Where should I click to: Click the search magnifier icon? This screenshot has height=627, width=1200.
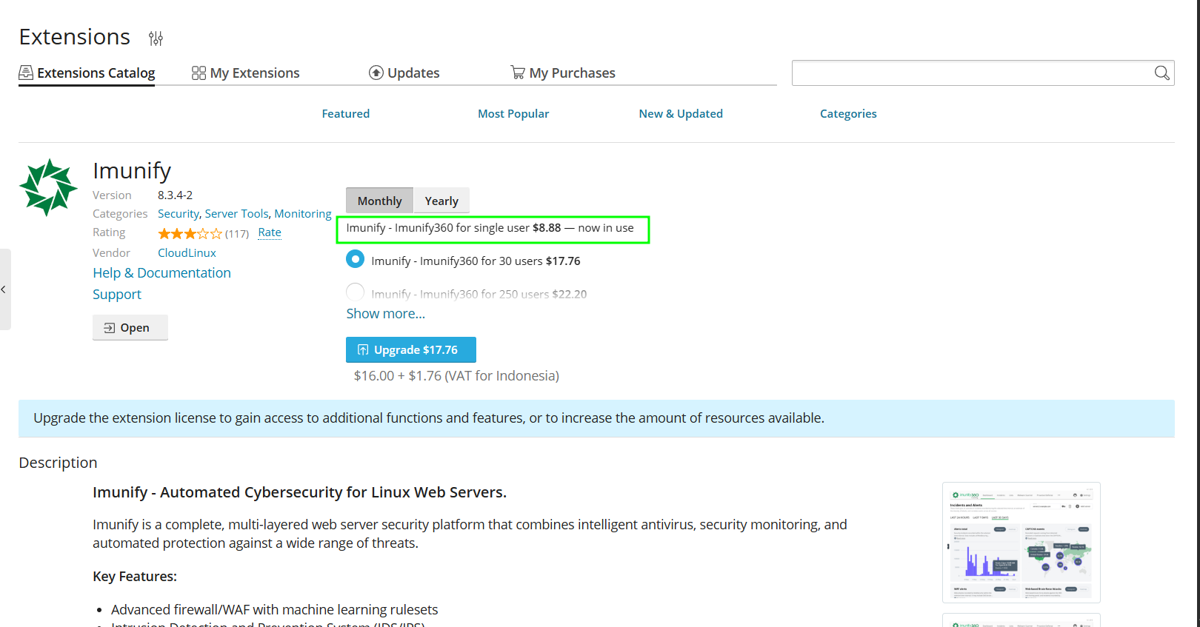coord(1161,73)
